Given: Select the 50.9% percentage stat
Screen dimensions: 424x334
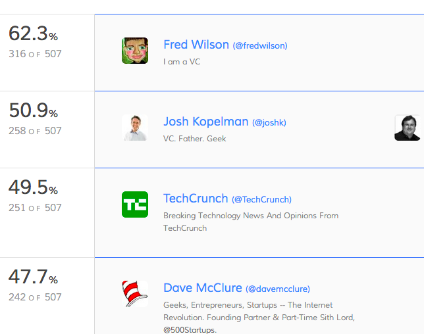Looking at the screenshot, I should [34, 110].
